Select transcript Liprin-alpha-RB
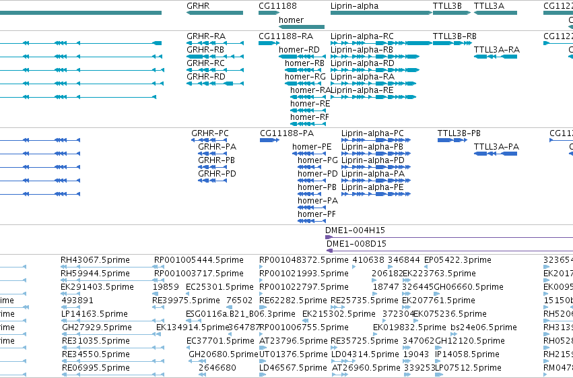Viewport: 573px width, 378px height. pyautogui.click(x=362, y=50)
